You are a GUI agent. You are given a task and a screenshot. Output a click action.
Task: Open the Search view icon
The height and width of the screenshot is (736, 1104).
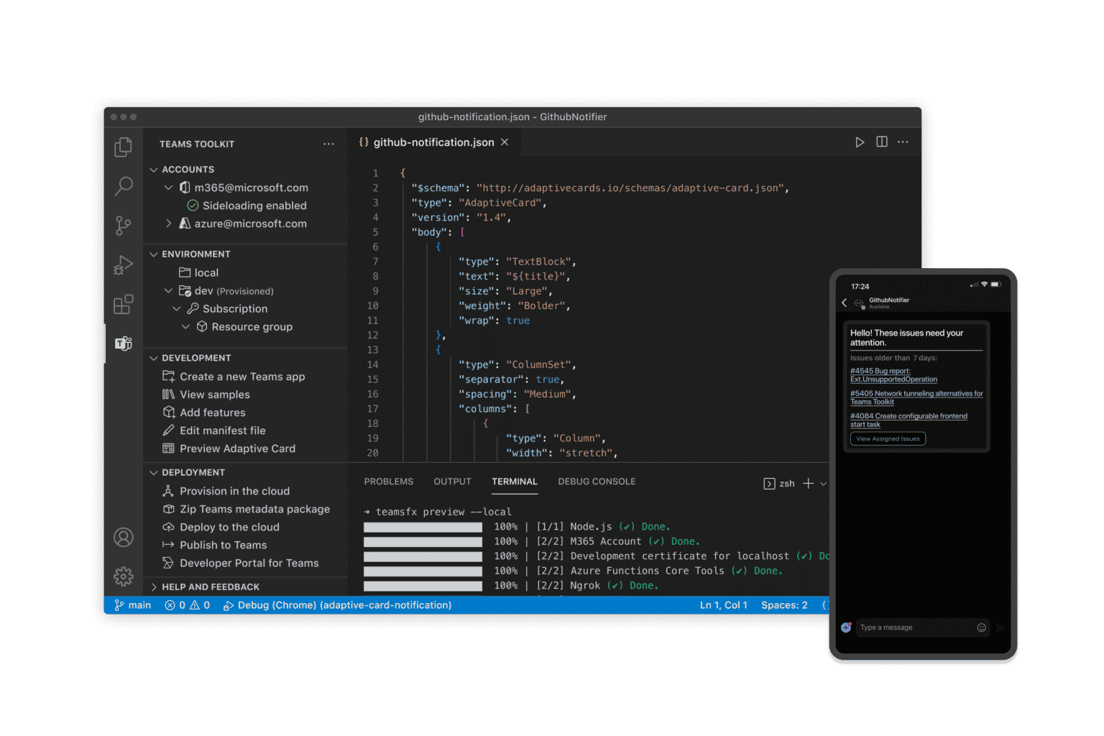124,186
